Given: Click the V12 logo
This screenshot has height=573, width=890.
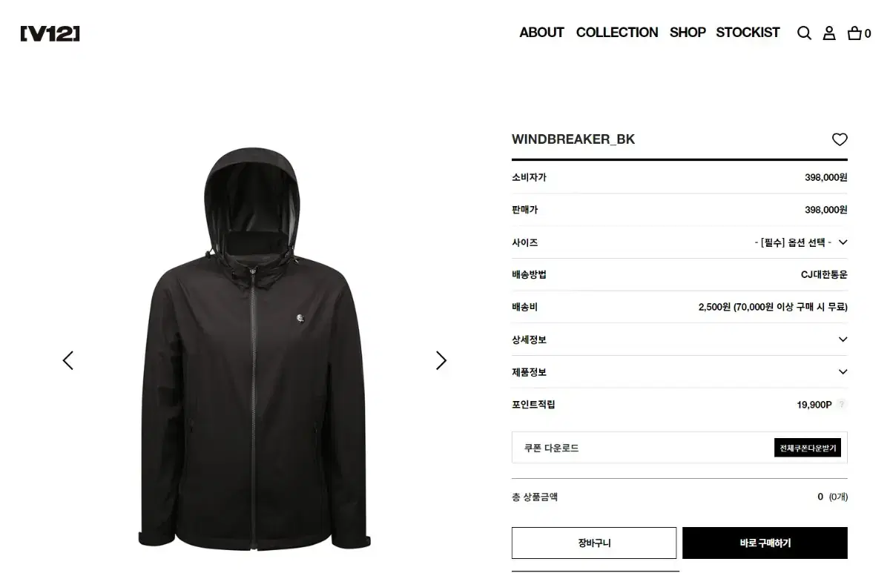Looking at the screenshot, I should point(50,33).
